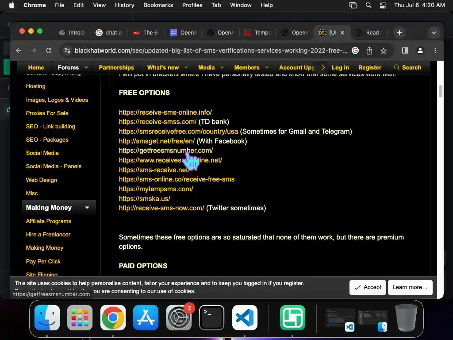Open Finder from the Dock
This screenshot has height=340, width=453.
[47, 317]
